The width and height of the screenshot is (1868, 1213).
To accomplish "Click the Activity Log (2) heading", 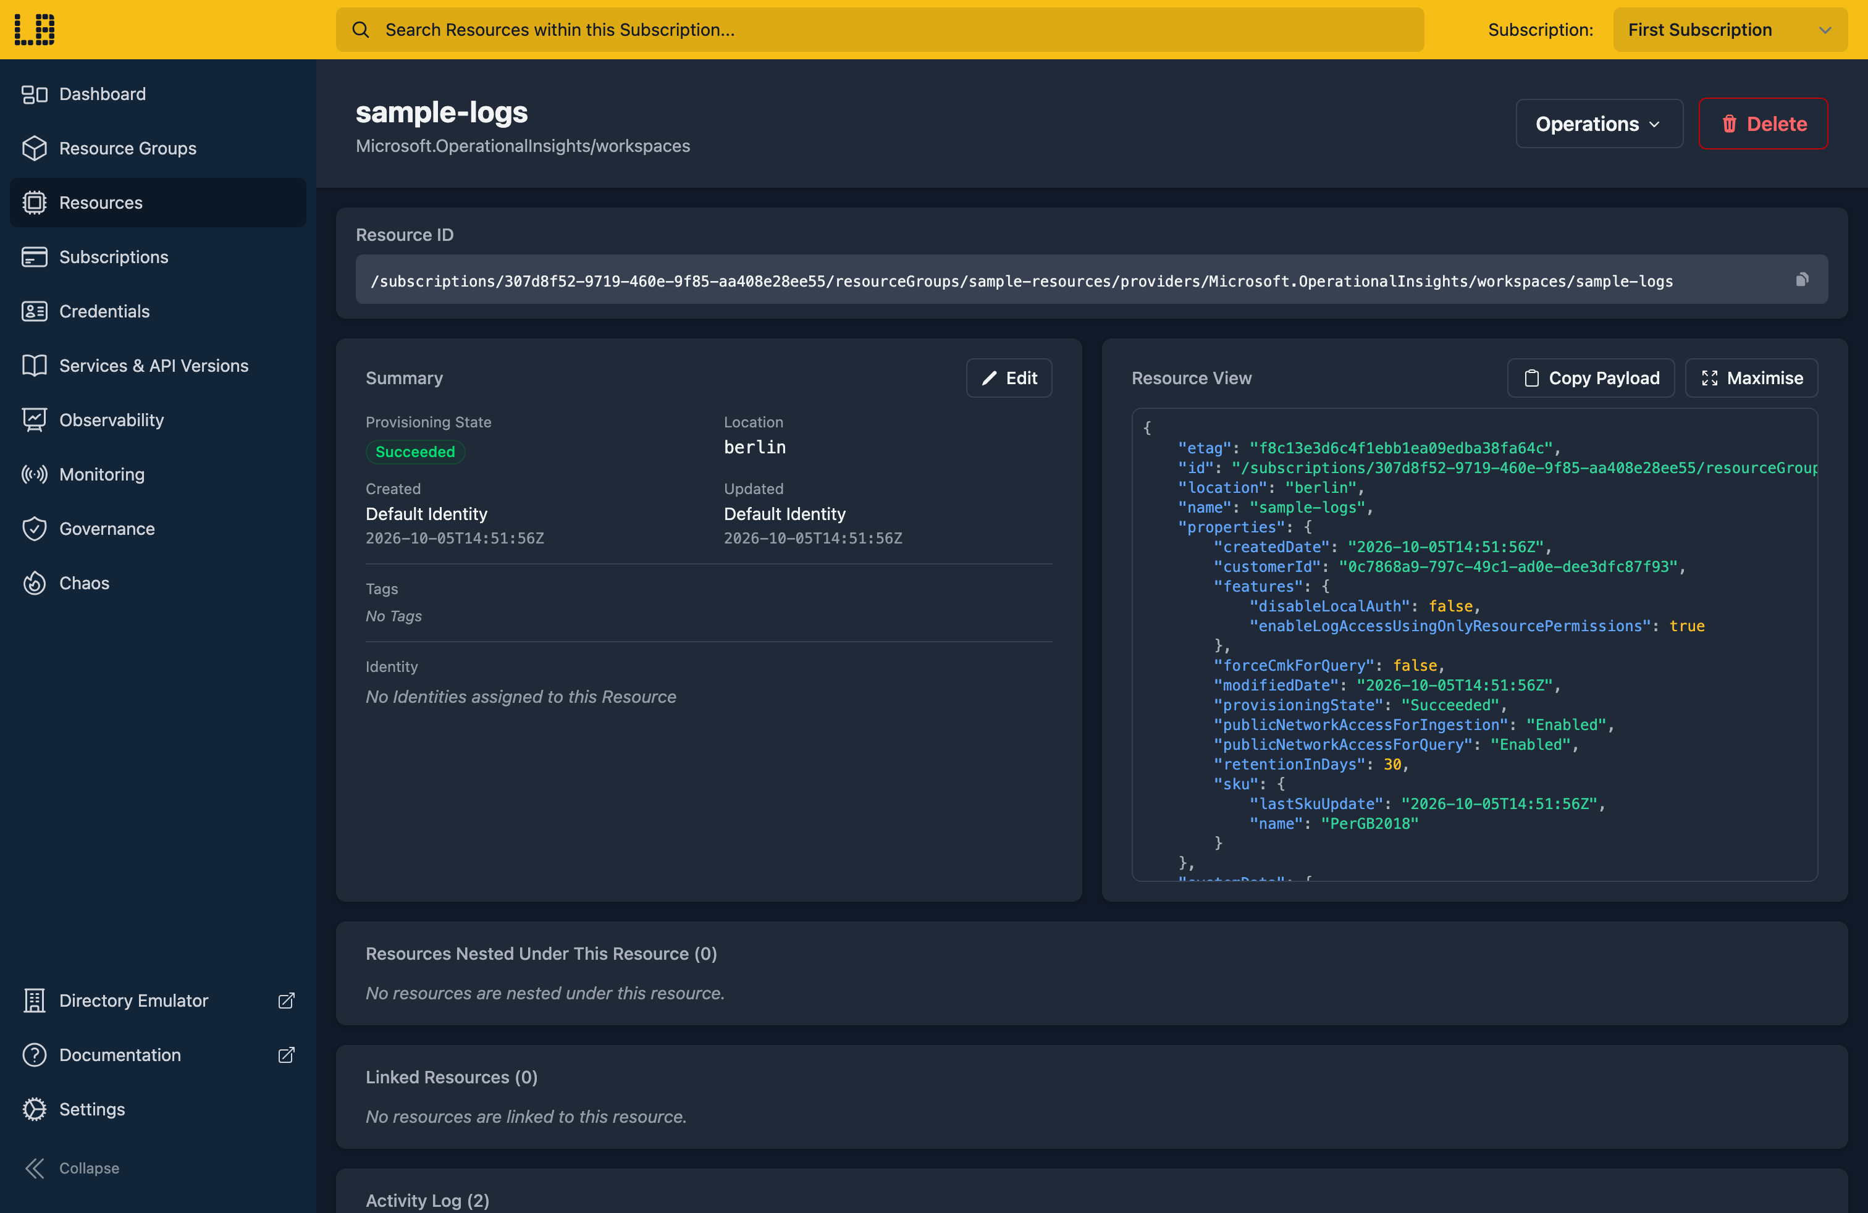I will point(427,1201).
